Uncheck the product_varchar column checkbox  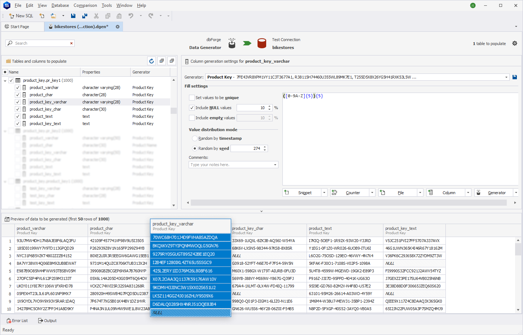[17, 88]
